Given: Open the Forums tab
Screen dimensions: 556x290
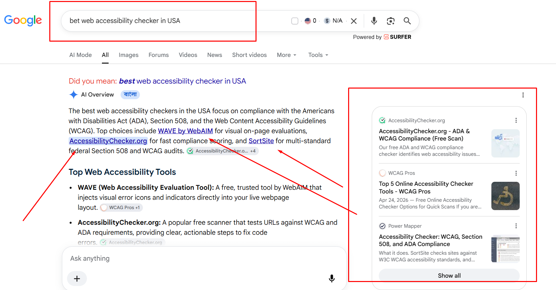Looking at the screenshot, I should 159,55.
